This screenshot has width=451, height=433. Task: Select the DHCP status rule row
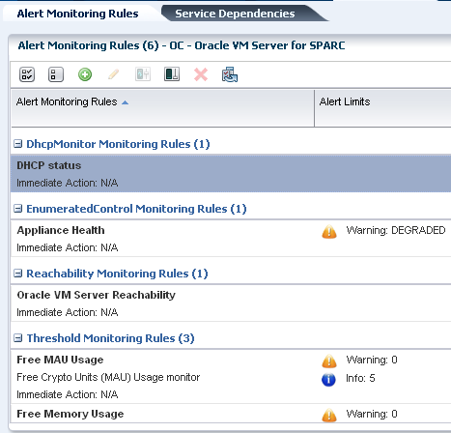click(x=231, y=174)
